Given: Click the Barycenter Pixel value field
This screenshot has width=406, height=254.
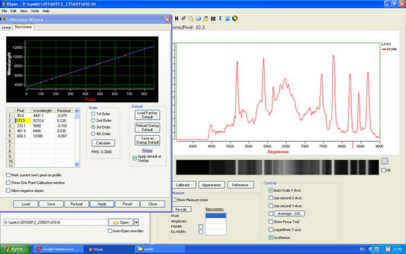Looking at the screenshot, I should coord(215,216).
